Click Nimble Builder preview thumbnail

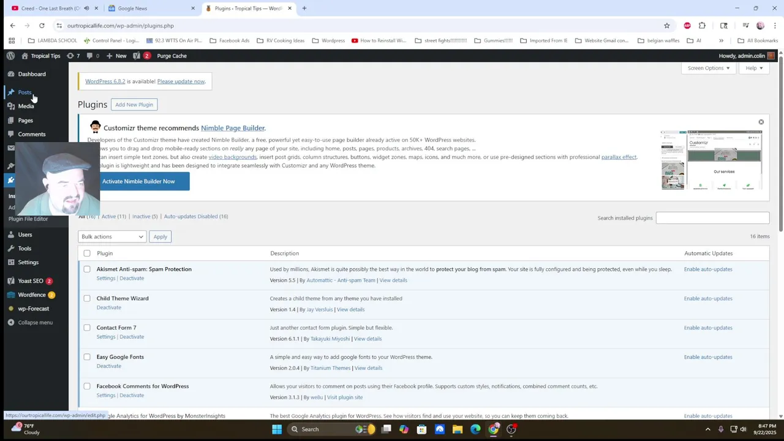[x=712, y=160]
